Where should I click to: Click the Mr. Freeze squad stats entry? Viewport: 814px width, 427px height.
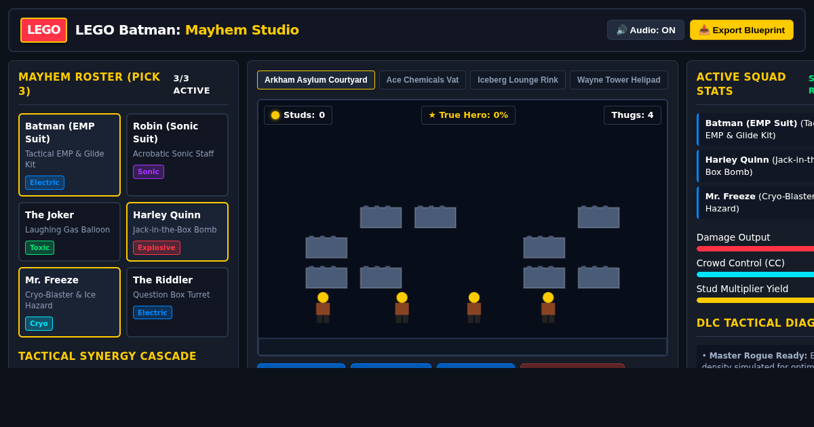[755, 203]
